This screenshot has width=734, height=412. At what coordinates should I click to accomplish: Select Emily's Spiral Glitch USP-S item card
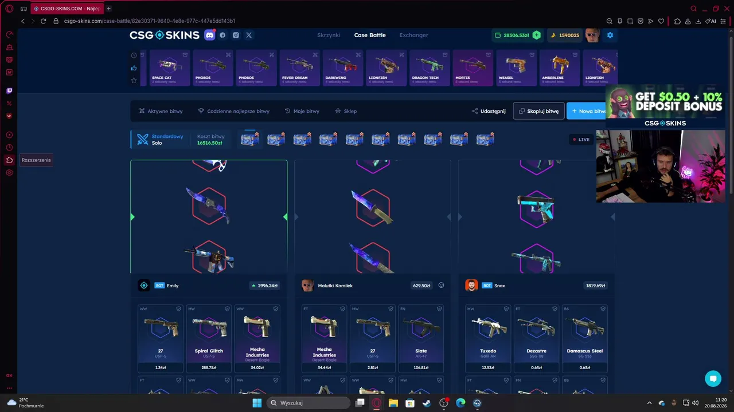point(209,339)
